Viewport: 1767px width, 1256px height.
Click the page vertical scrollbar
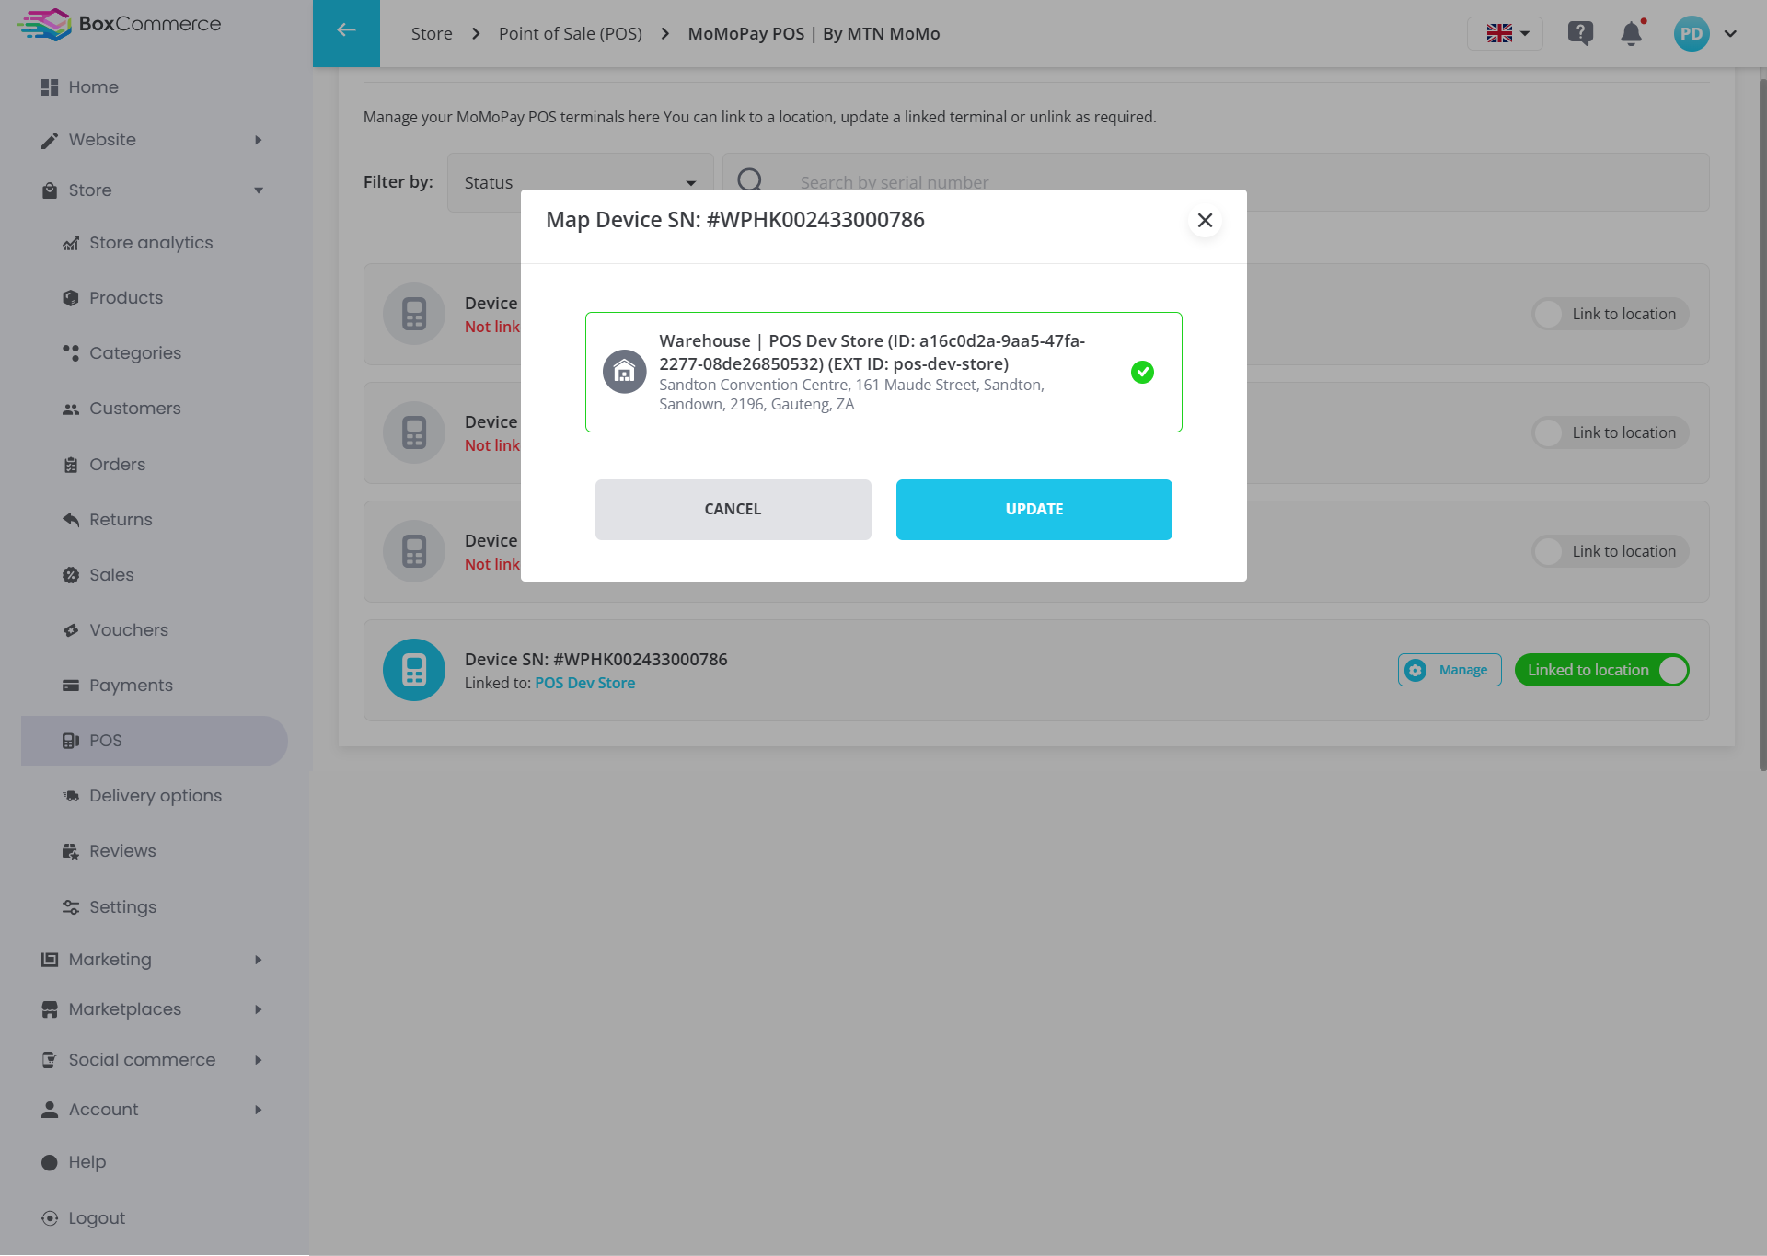point(1762,423)
